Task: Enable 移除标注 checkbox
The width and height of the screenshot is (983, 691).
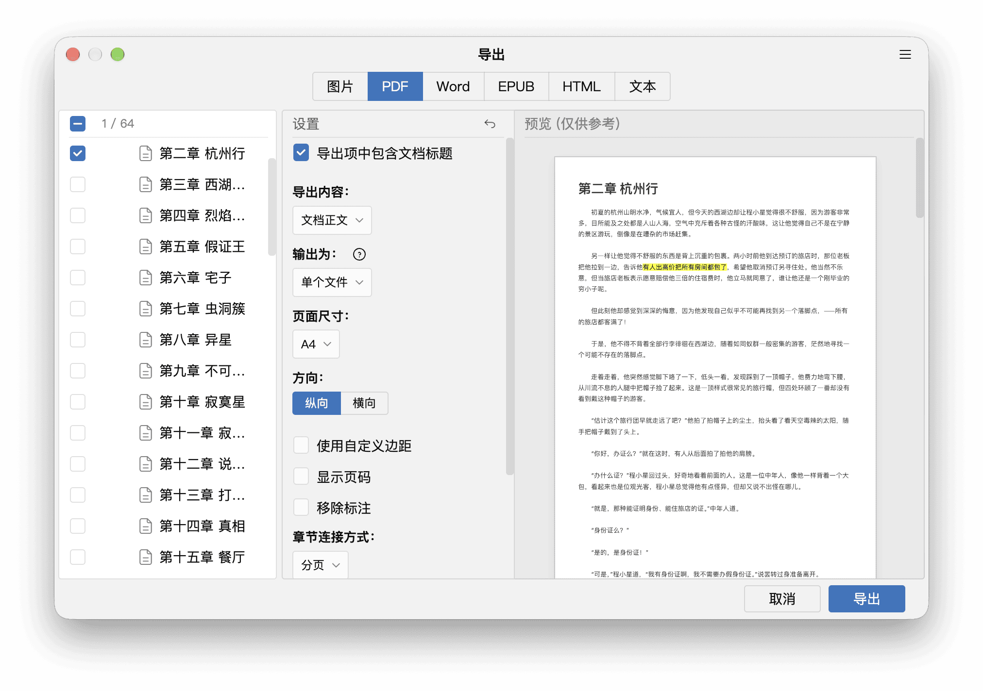Action: pyautogui.click(x=301, y=508)
